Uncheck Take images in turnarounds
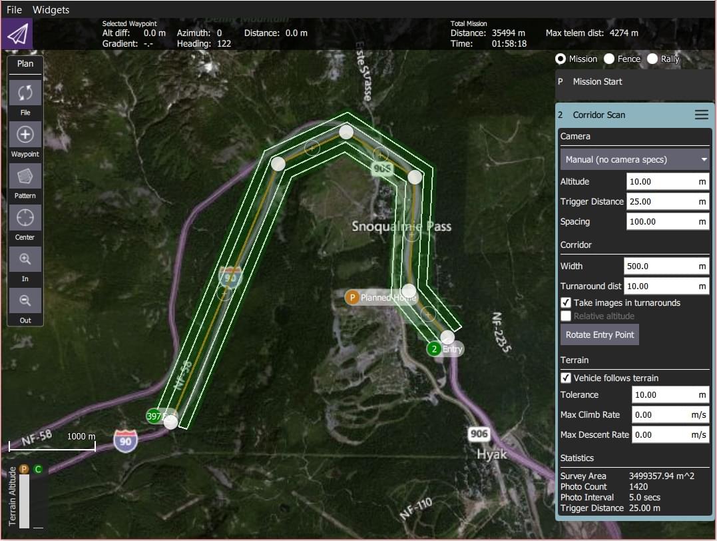The height and width of the screenshot is (541, 717). [566, 302]
